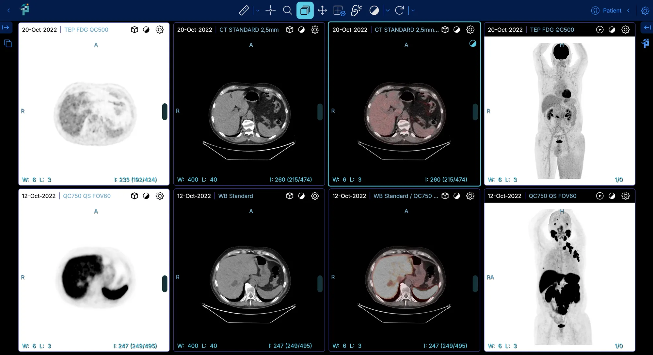This screenshot has height=355, width=653.
Task: Click the slice slider in 20-Oct PET viewport
Action: pos(165,112)
